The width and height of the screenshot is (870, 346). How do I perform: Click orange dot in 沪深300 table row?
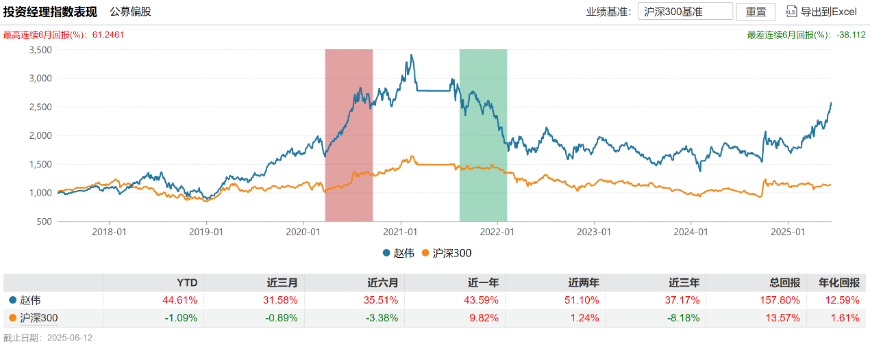(x=12, y=318)
